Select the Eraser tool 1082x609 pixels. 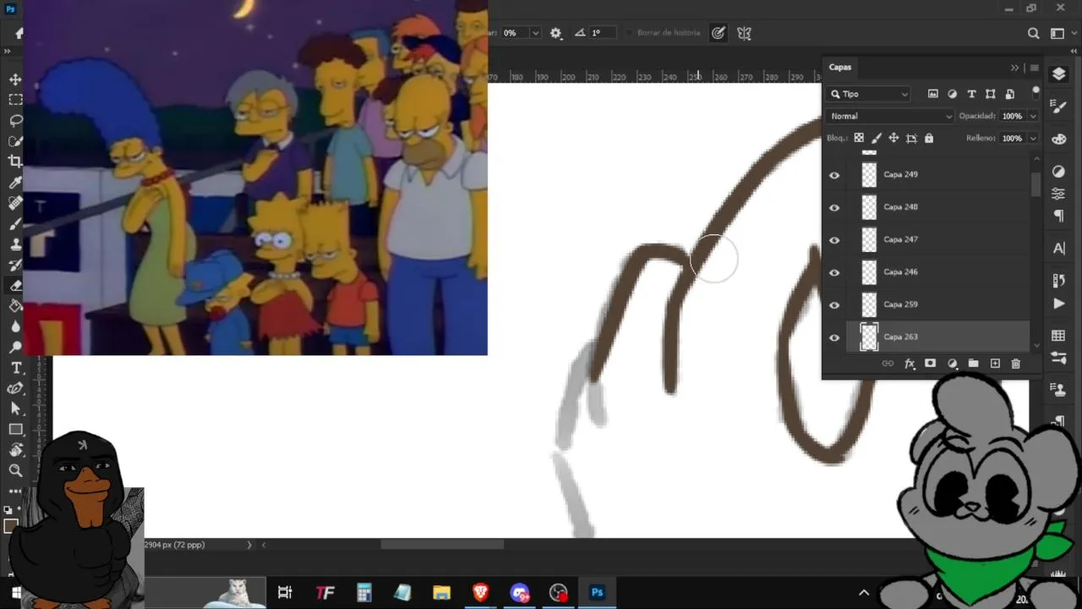pos(15,286)
